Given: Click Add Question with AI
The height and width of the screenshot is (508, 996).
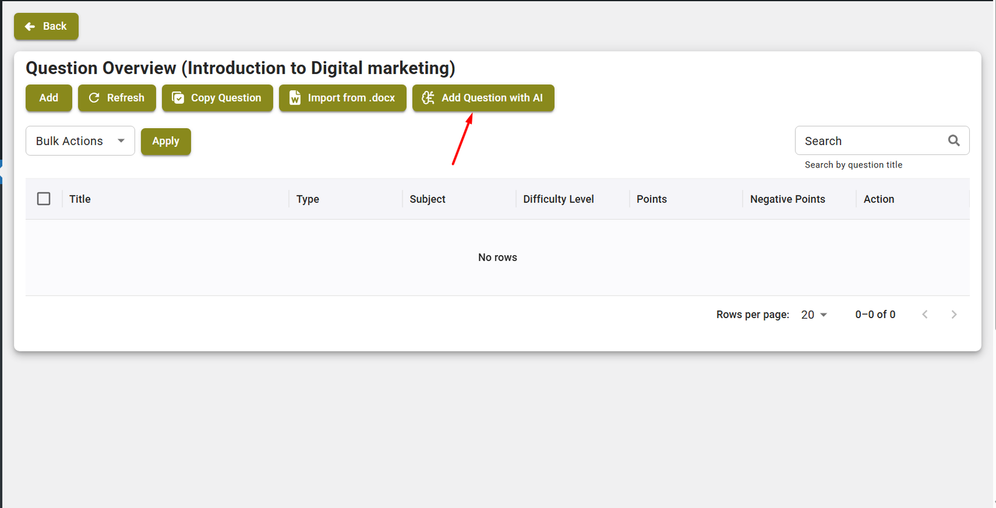Looking at the screenshot, I should tap(483, 98).
